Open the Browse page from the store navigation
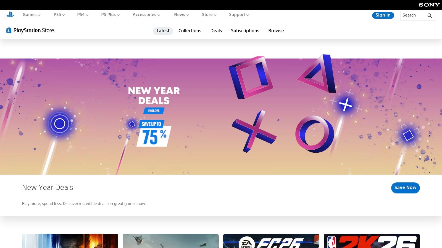 (276, 31)
